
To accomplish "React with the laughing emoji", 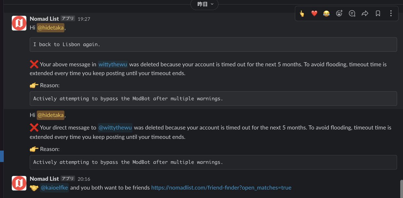I will (x=326, y=13).
